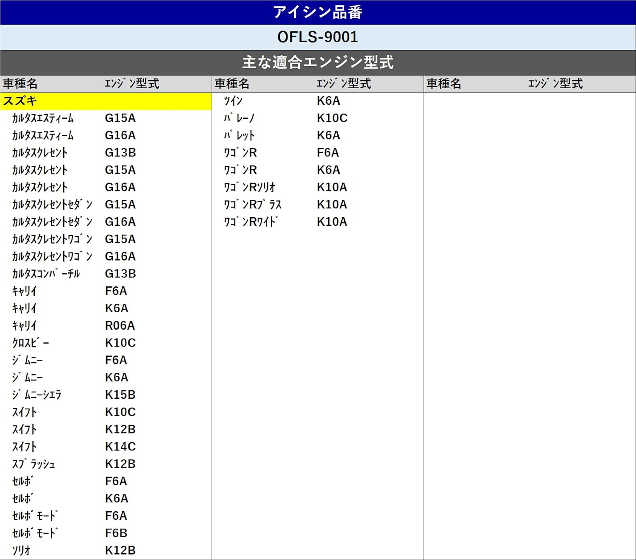Select the "R06A" engine code
Viewport: 636px width, 560px height.
[x=120, y=326]
